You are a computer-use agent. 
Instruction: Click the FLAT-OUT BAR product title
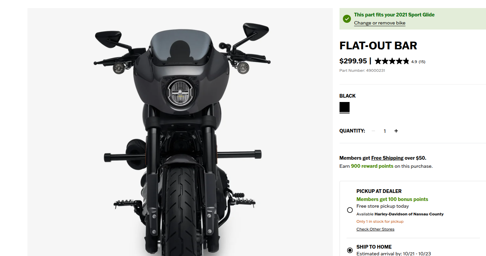[378, 46]
